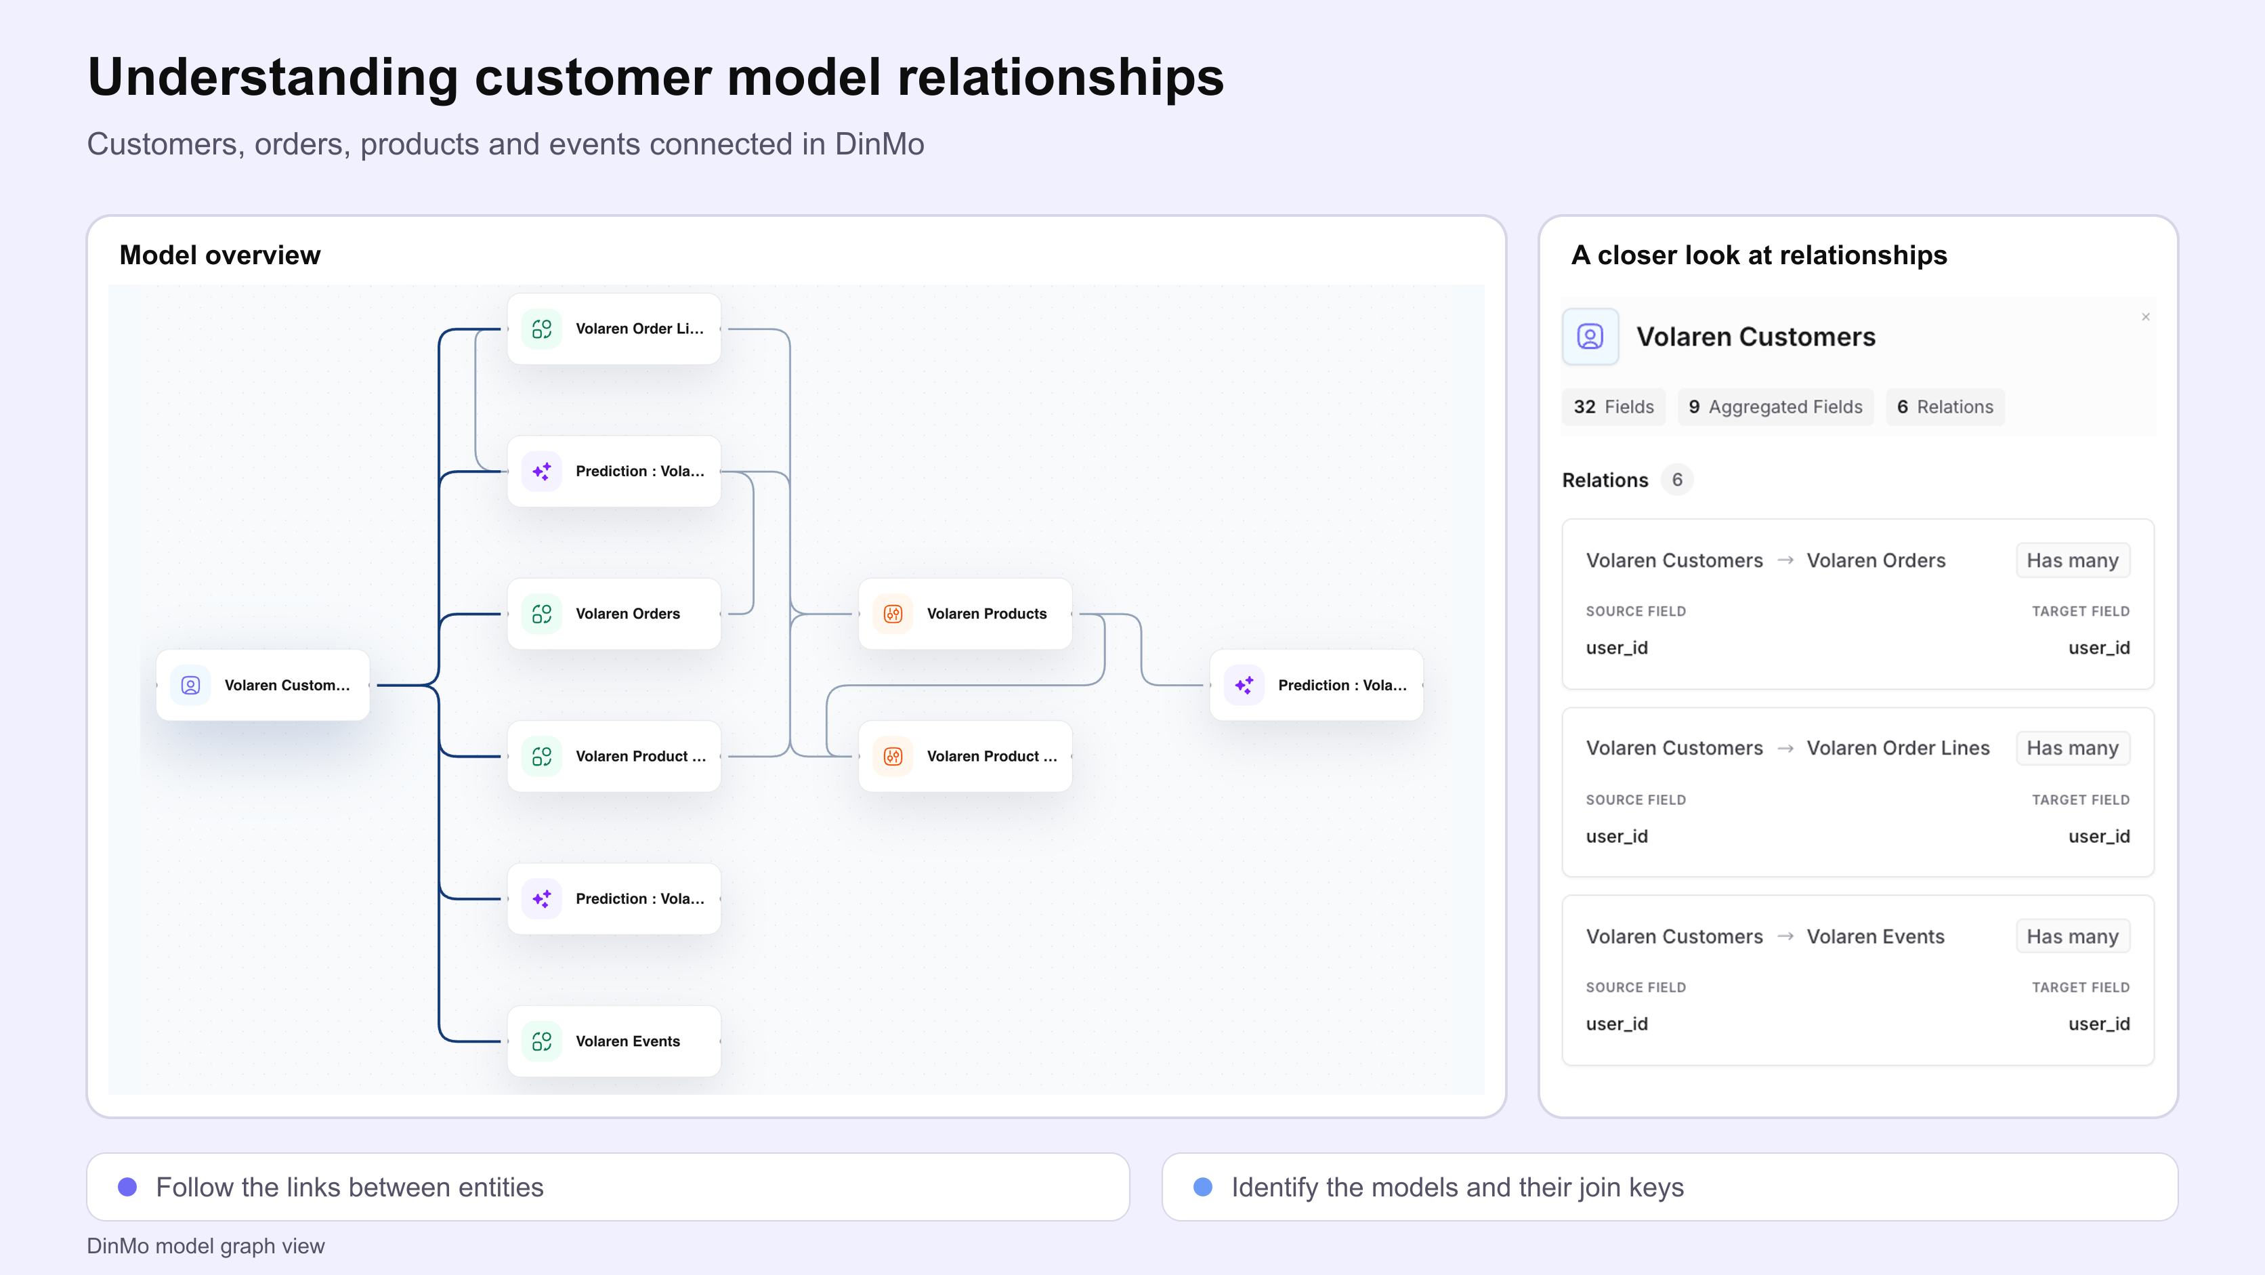Viewport: 2265px width, 1275px height.
Task: Select the Volaren Orders node label
Action: click(x=628, y=614)
